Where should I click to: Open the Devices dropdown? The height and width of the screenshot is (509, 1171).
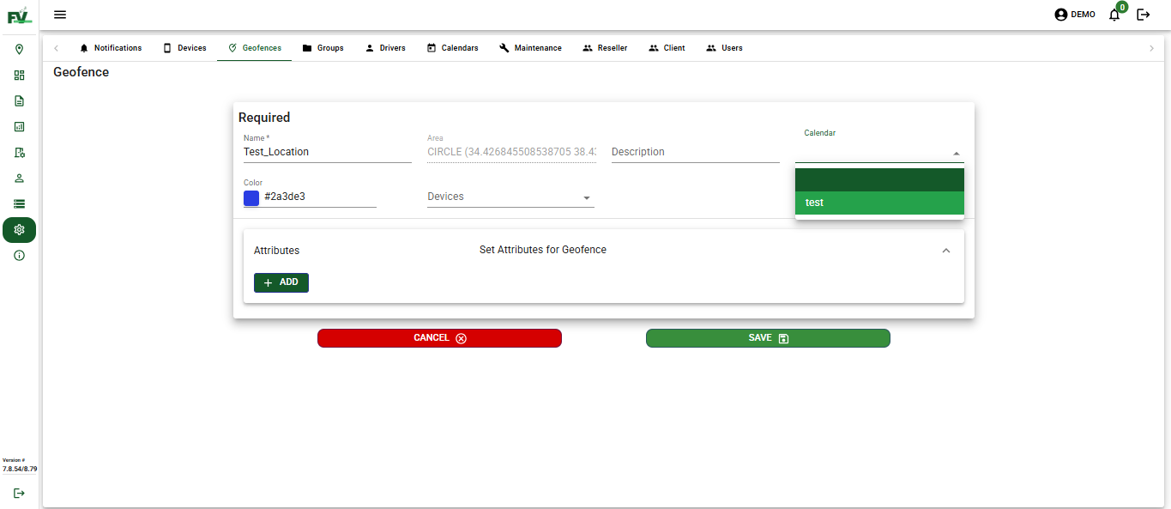coord(510,197)
